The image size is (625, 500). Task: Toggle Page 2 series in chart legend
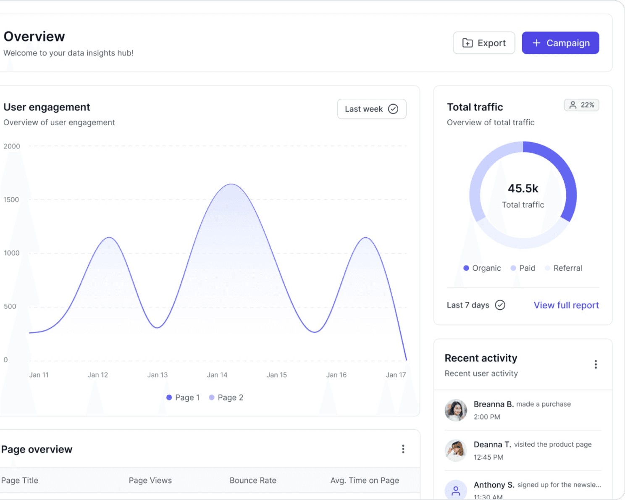(x=226, y=397)
